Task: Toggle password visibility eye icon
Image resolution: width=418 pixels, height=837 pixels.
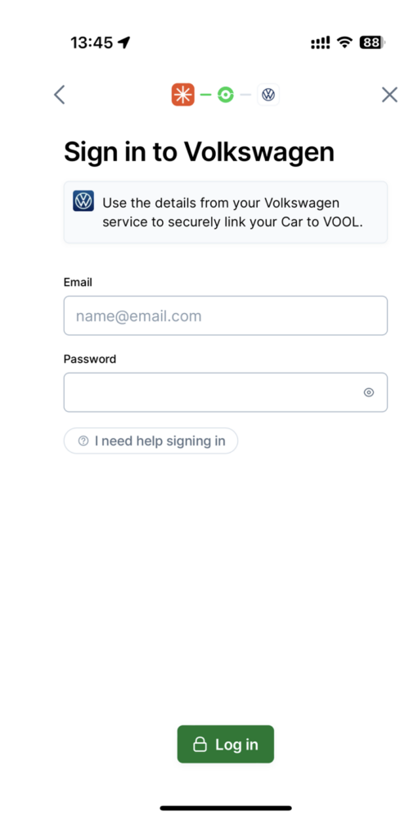Action: (369, 392)
